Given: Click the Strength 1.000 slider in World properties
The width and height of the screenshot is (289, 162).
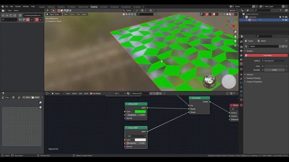Looking at the screenshot, I should point(274,70).
